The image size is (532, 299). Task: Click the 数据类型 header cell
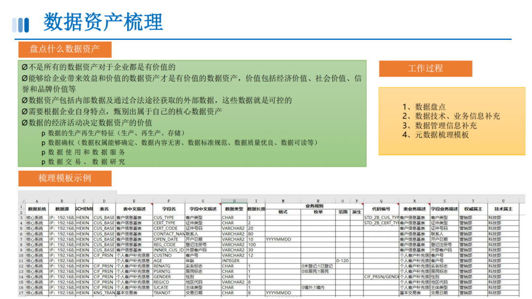pyautogui.click(x=234, y=209)
